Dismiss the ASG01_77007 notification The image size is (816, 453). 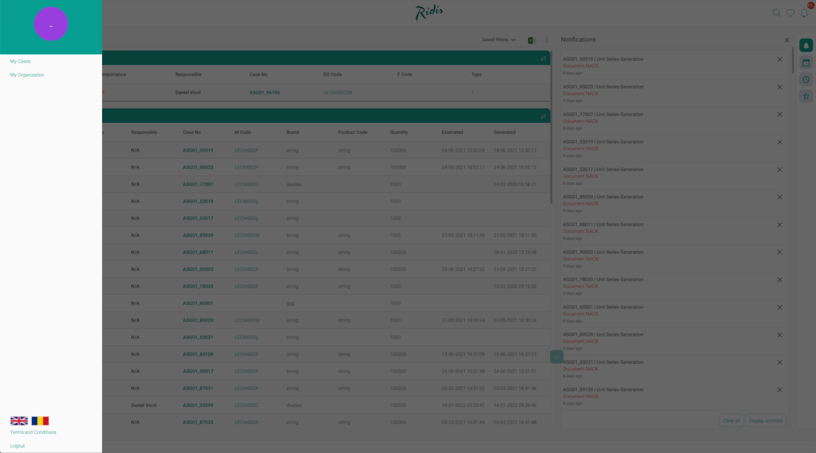pos(779,115)
